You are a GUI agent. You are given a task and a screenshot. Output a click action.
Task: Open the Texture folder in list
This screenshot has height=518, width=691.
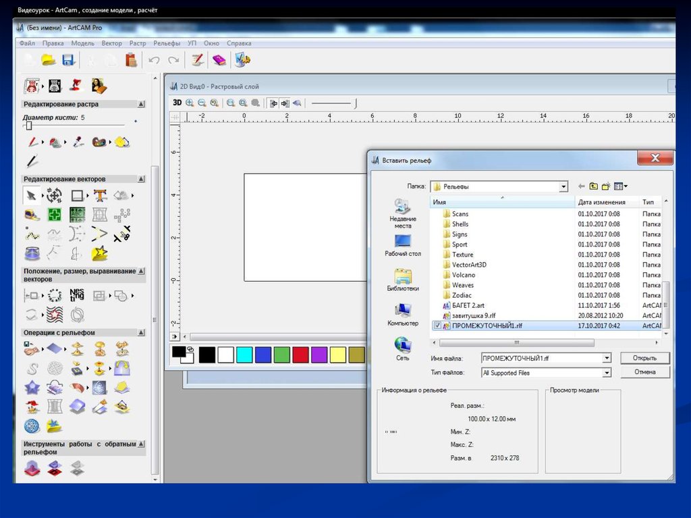click(x=462, y=255)
